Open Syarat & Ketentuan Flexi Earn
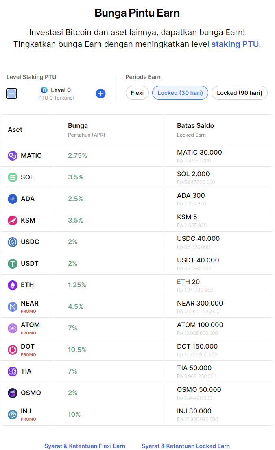275x450 pixels. [85, 446]
